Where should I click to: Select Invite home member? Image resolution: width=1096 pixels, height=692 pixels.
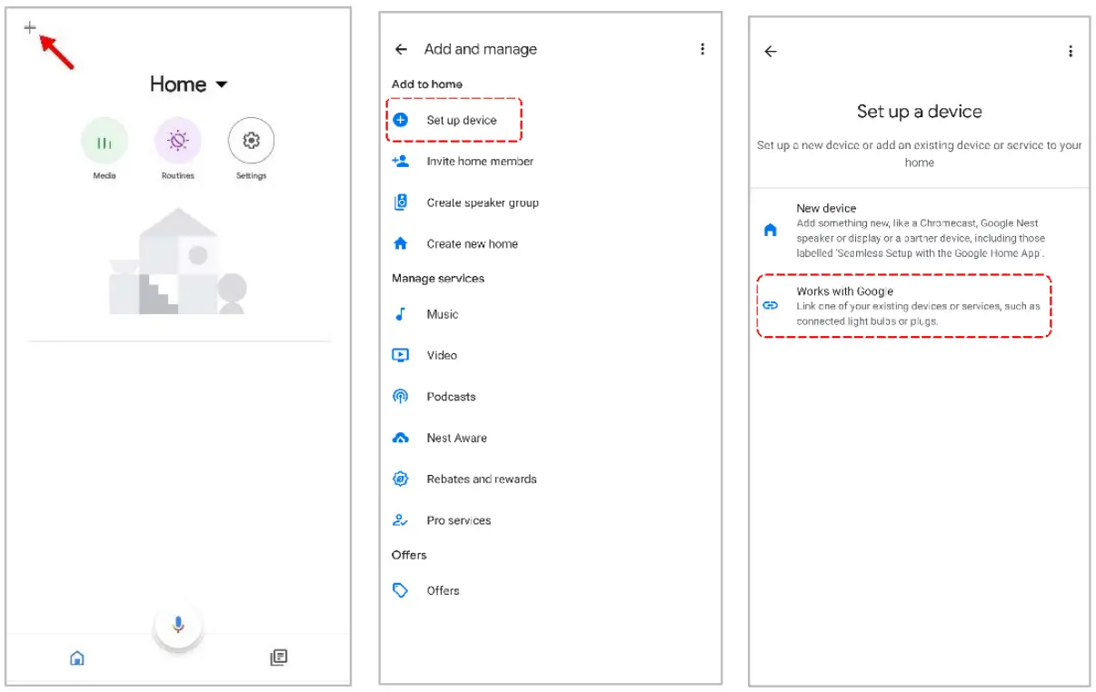pos(480,162)
